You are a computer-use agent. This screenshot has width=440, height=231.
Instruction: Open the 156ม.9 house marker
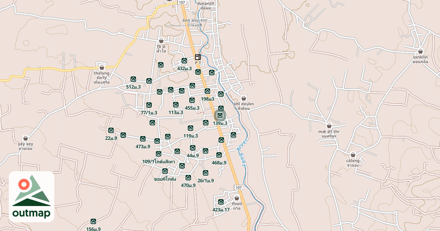point(93,221)
